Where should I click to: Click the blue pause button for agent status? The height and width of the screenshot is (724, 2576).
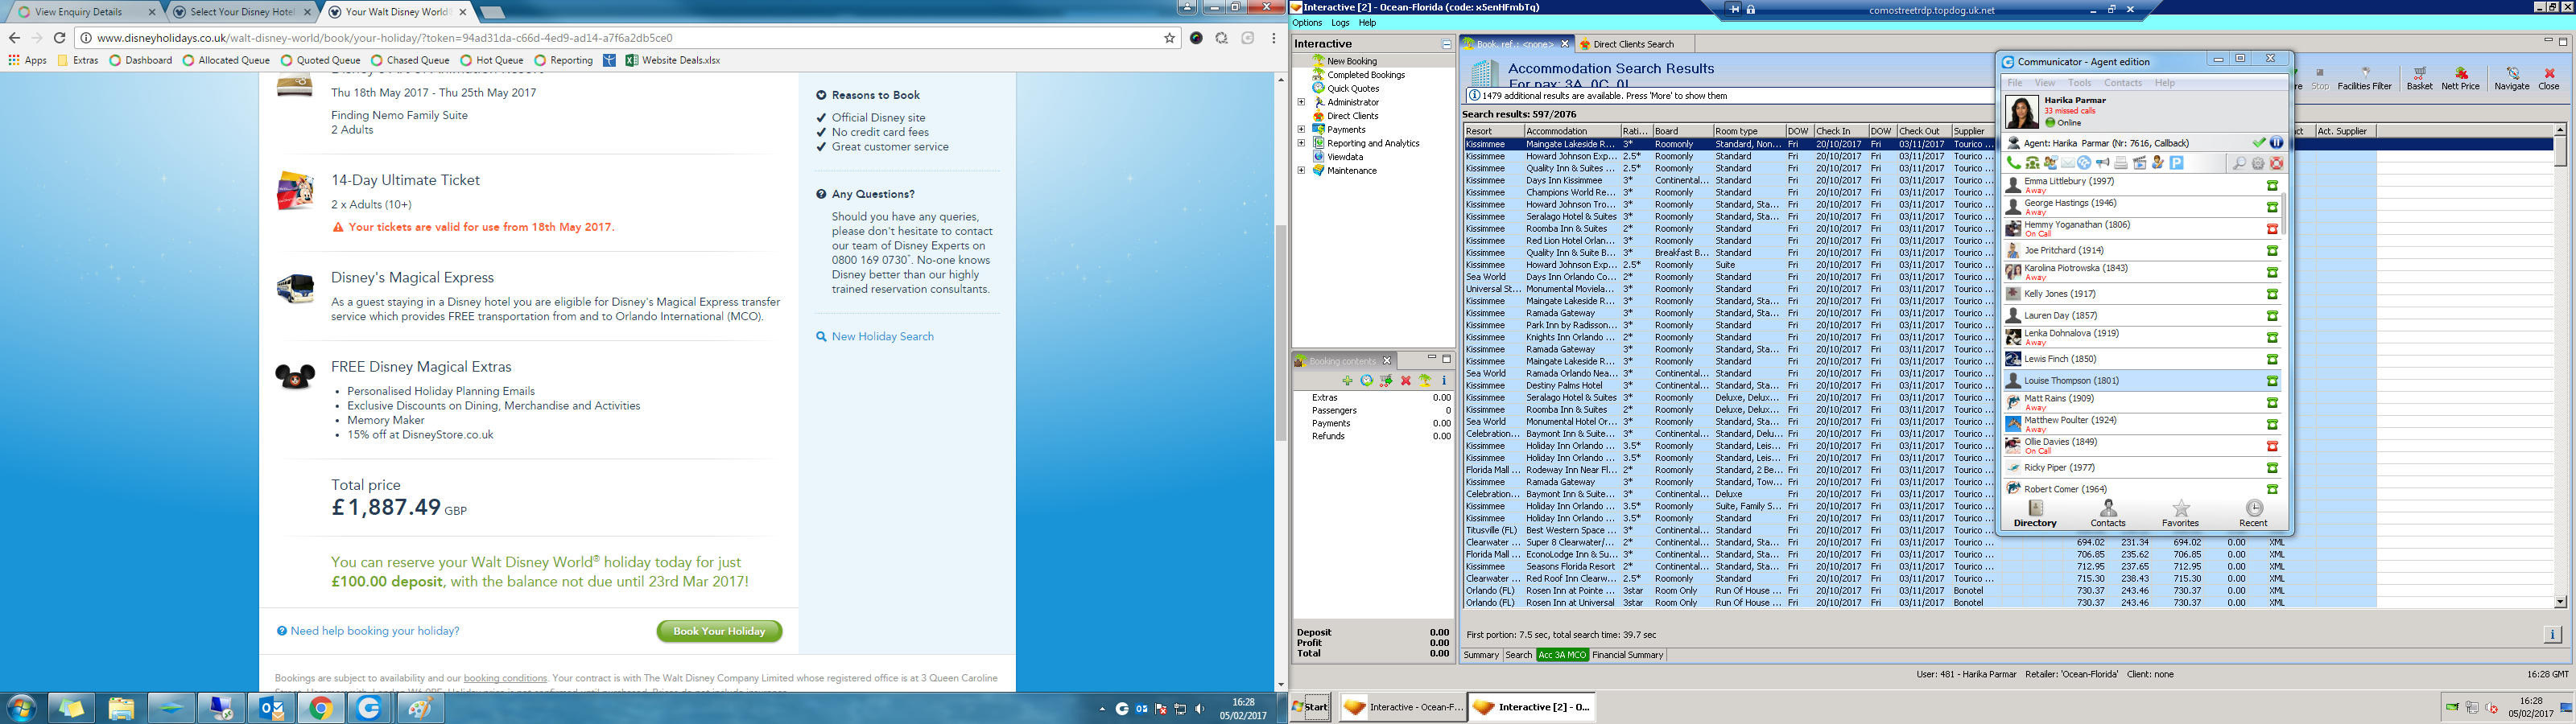click(x=2276, y=143)
